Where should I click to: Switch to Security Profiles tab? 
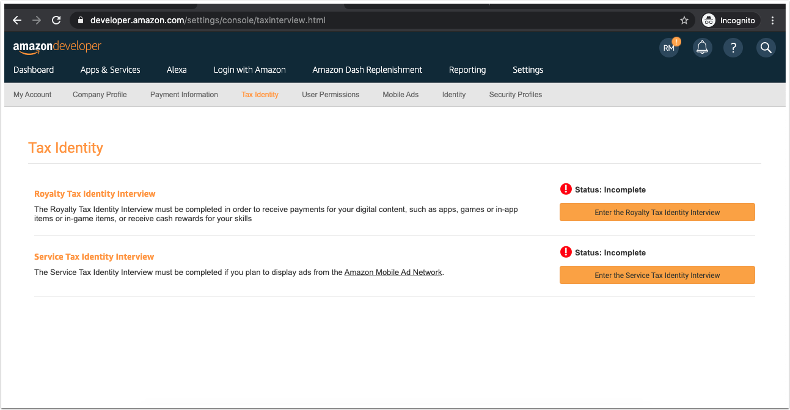(516, 95)
